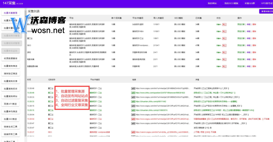Screen dimensions: 273x142
Task: Open 采集QQ群 in top navigation
Action: point(249,3)
